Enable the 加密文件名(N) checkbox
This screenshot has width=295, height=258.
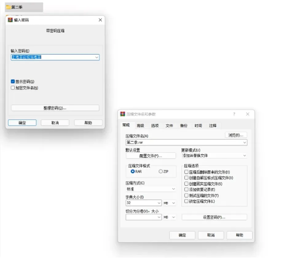[13, 88]
